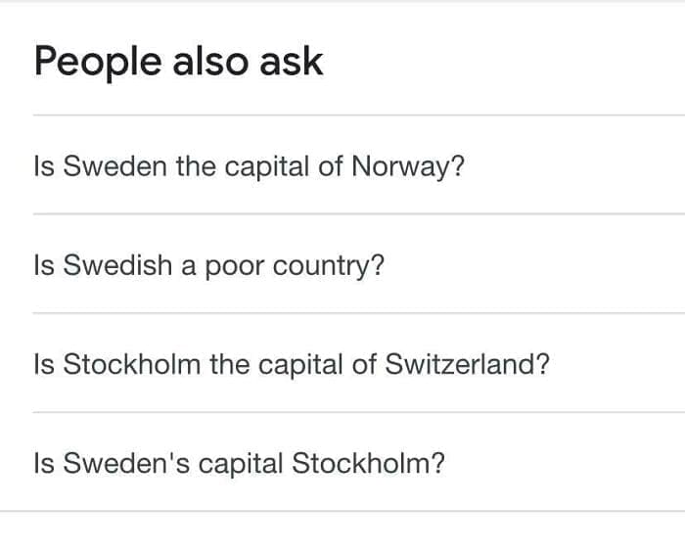
Task: Expand 'Is Sweden the capital of Norway?' question
Action: [x=249, y=166]
